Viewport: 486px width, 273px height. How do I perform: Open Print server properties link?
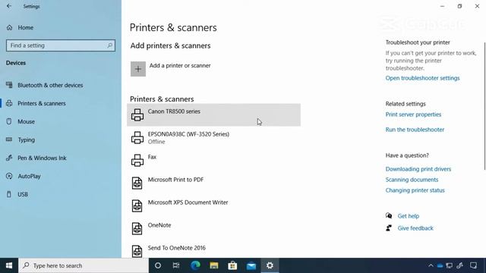click(x=413, y=115)
